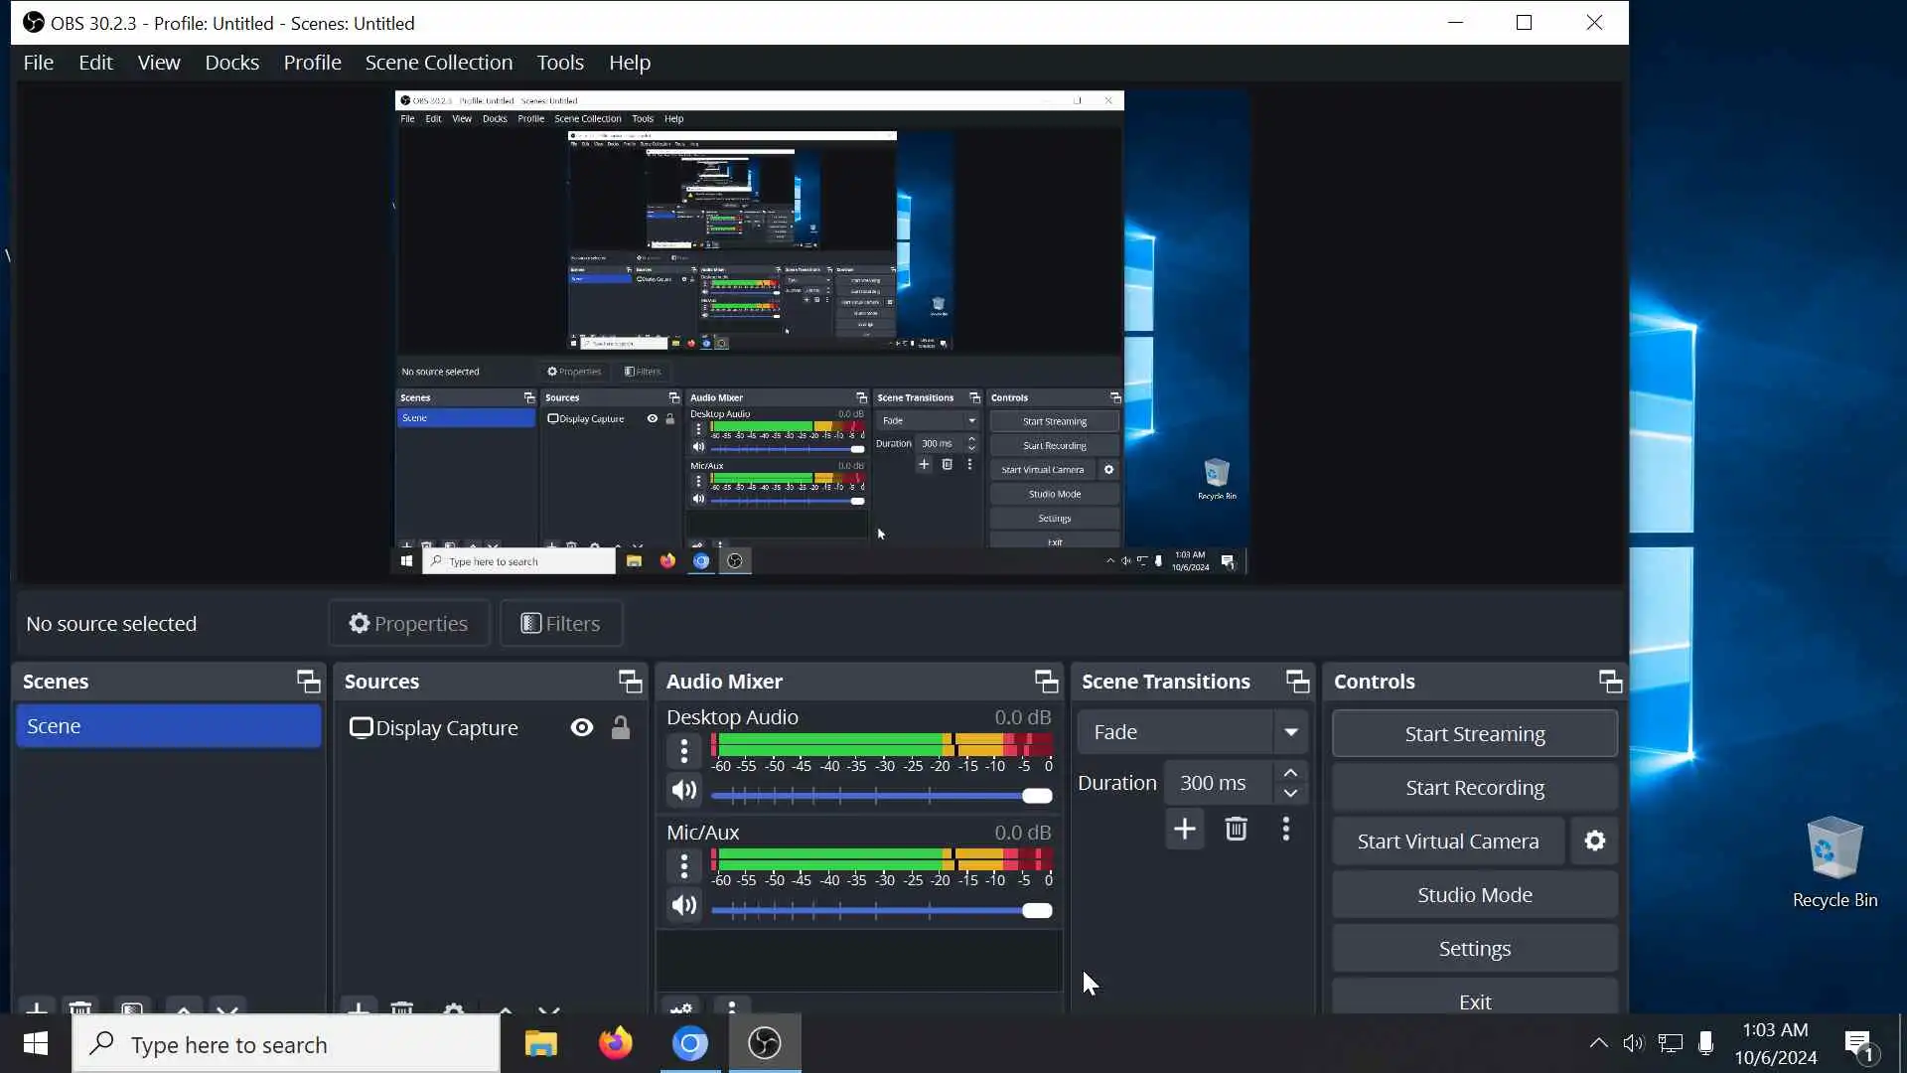Image resolution: width=1907 pixels, height=1073 pixels.
Task: Open the Fade transition dropdown
Action: tap(1290, 732)
